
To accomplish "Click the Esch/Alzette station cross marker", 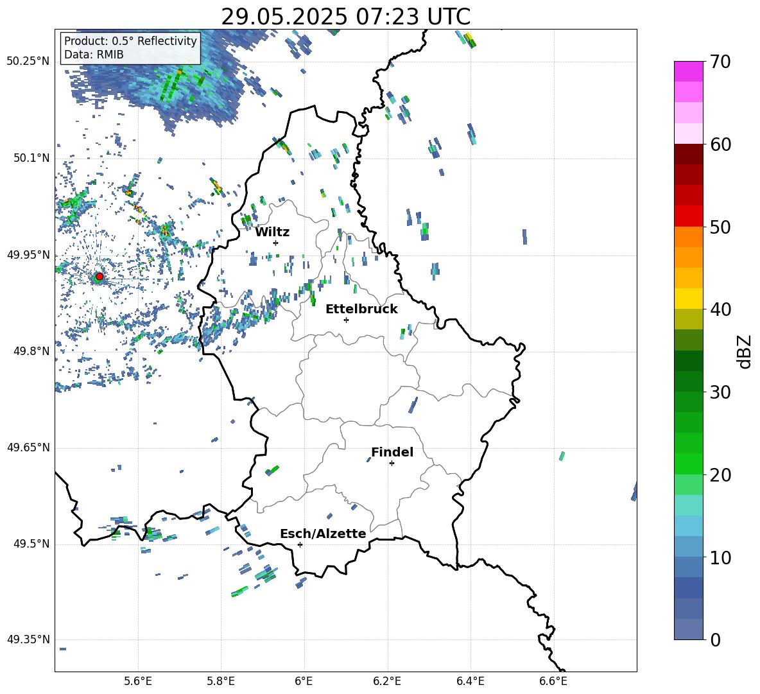I will point(300,544).
